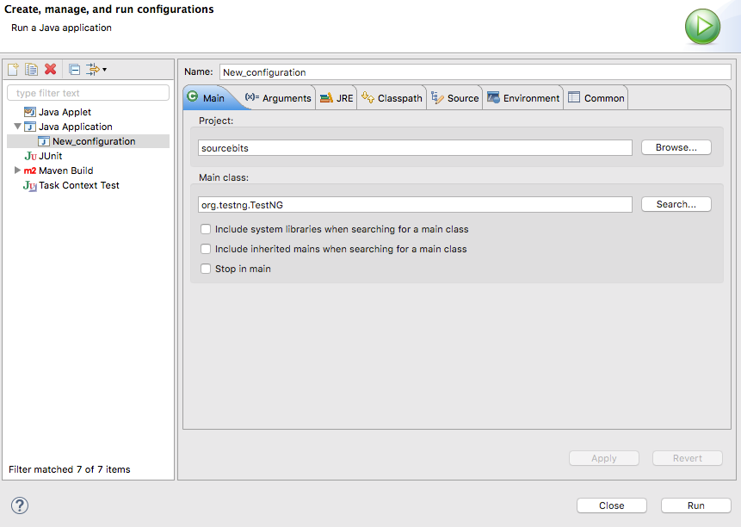Open the Classpath tab
The image size is (741, 527).
pos(392,98)
